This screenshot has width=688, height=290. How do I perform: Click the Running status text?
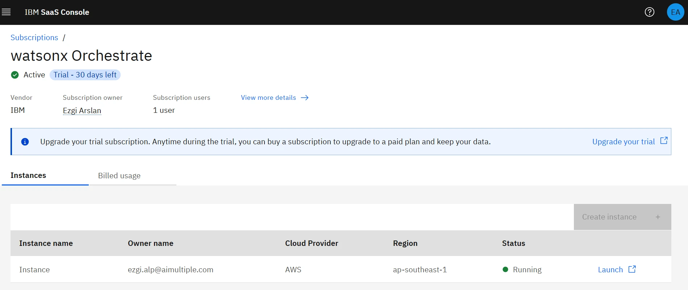[527, 270]
